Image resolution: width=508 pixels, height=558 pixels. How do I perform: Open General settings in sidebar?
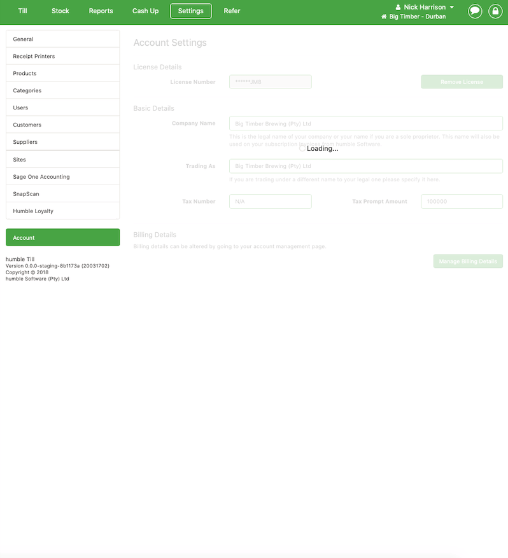point(62,39)
